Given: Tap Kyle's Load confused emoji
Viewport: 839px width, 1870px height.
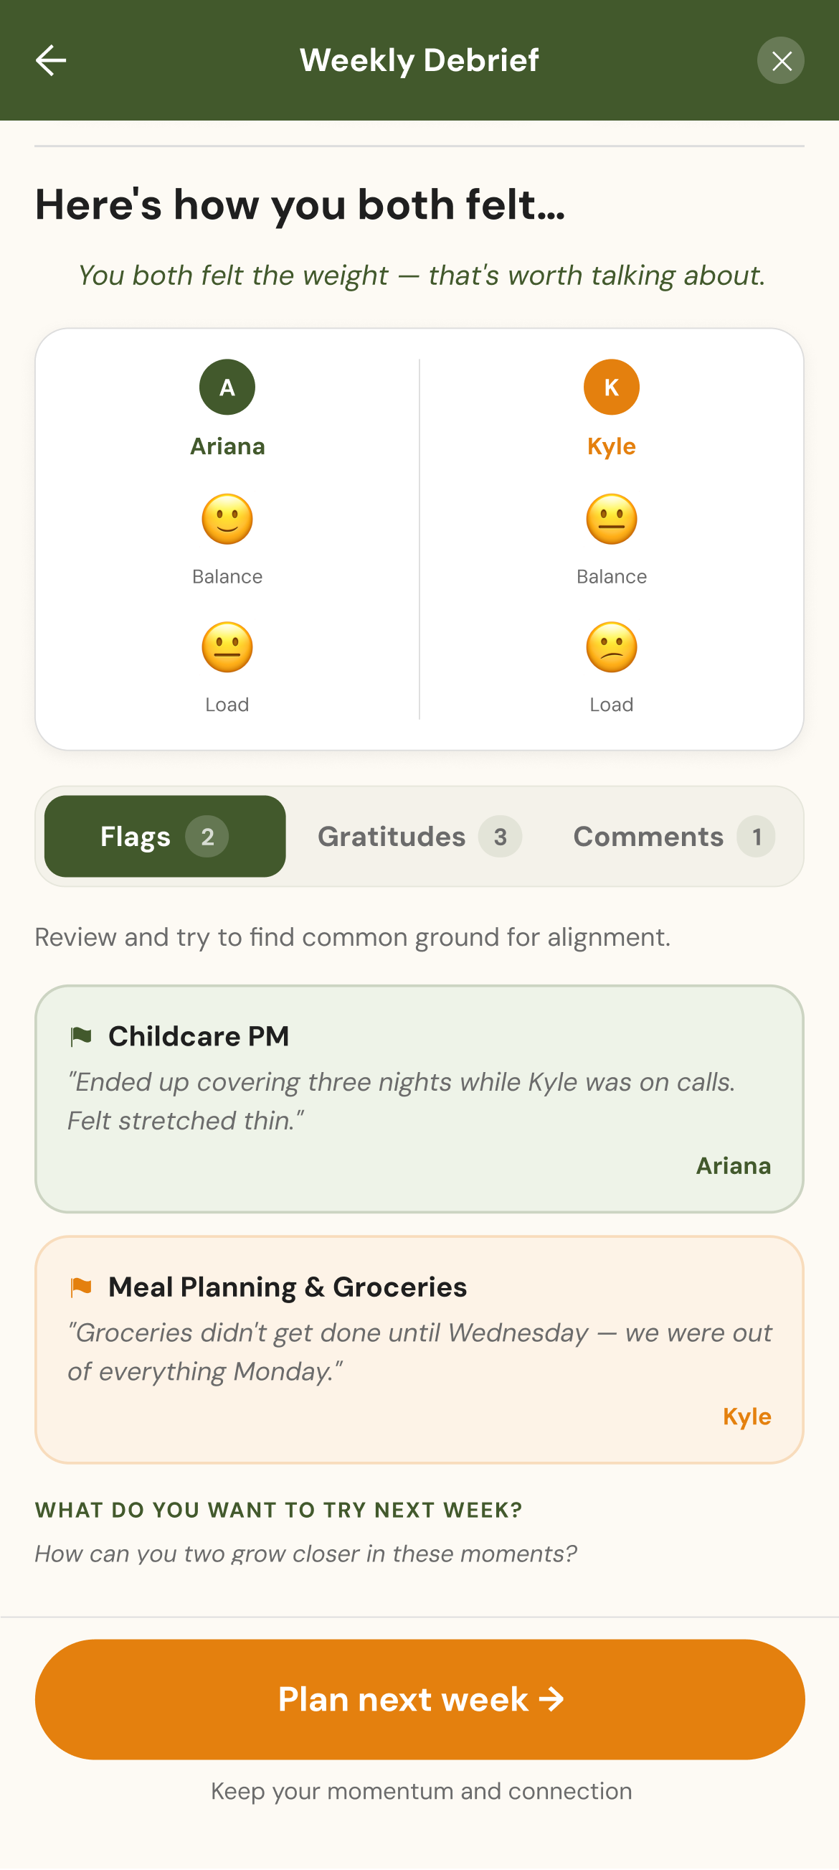Looking at the screenshot, I should tap(611, 647).
